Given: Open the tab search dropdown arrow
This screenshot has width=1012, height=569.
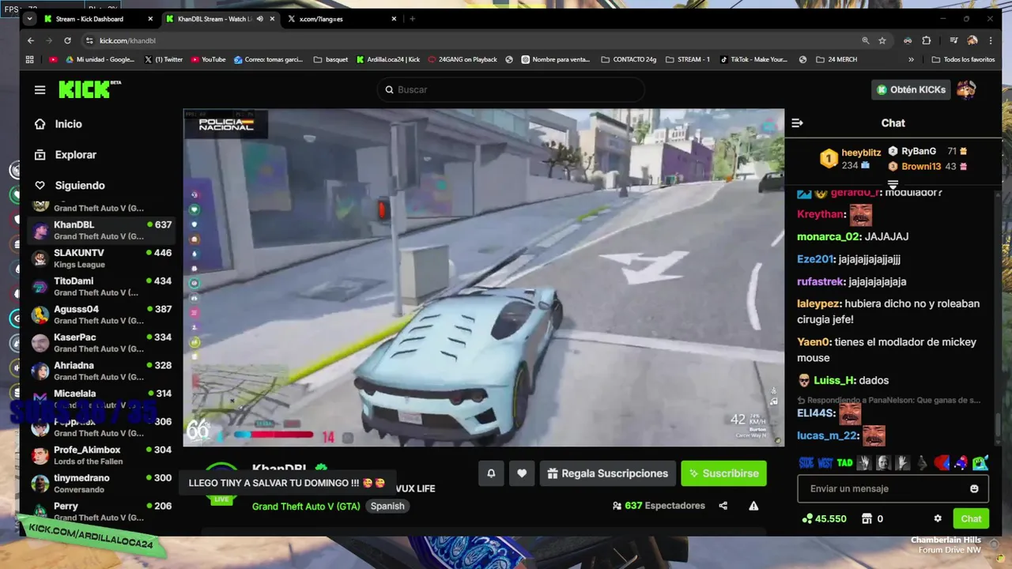Looking at the screenshot, I should tap(30, 18).
